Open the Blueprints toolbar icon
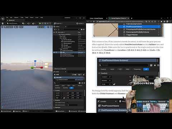The width and height of the screenshot is (172, 129). pyautogui.click(x=29, y=23)
